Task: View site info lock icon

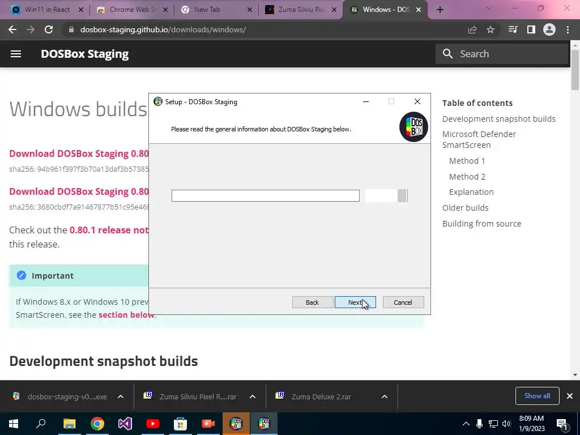Action: point(71,29)
